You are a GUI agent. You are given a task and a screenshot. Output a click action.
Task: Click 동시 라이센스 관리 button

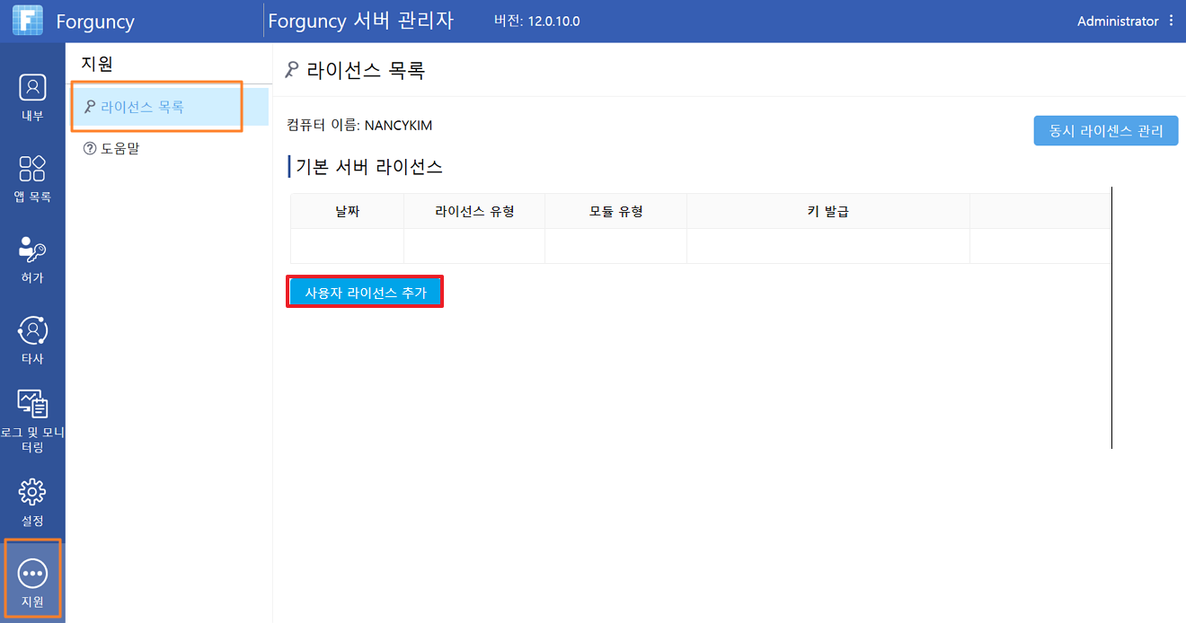pyautogui.click(x=1106, y=130)
